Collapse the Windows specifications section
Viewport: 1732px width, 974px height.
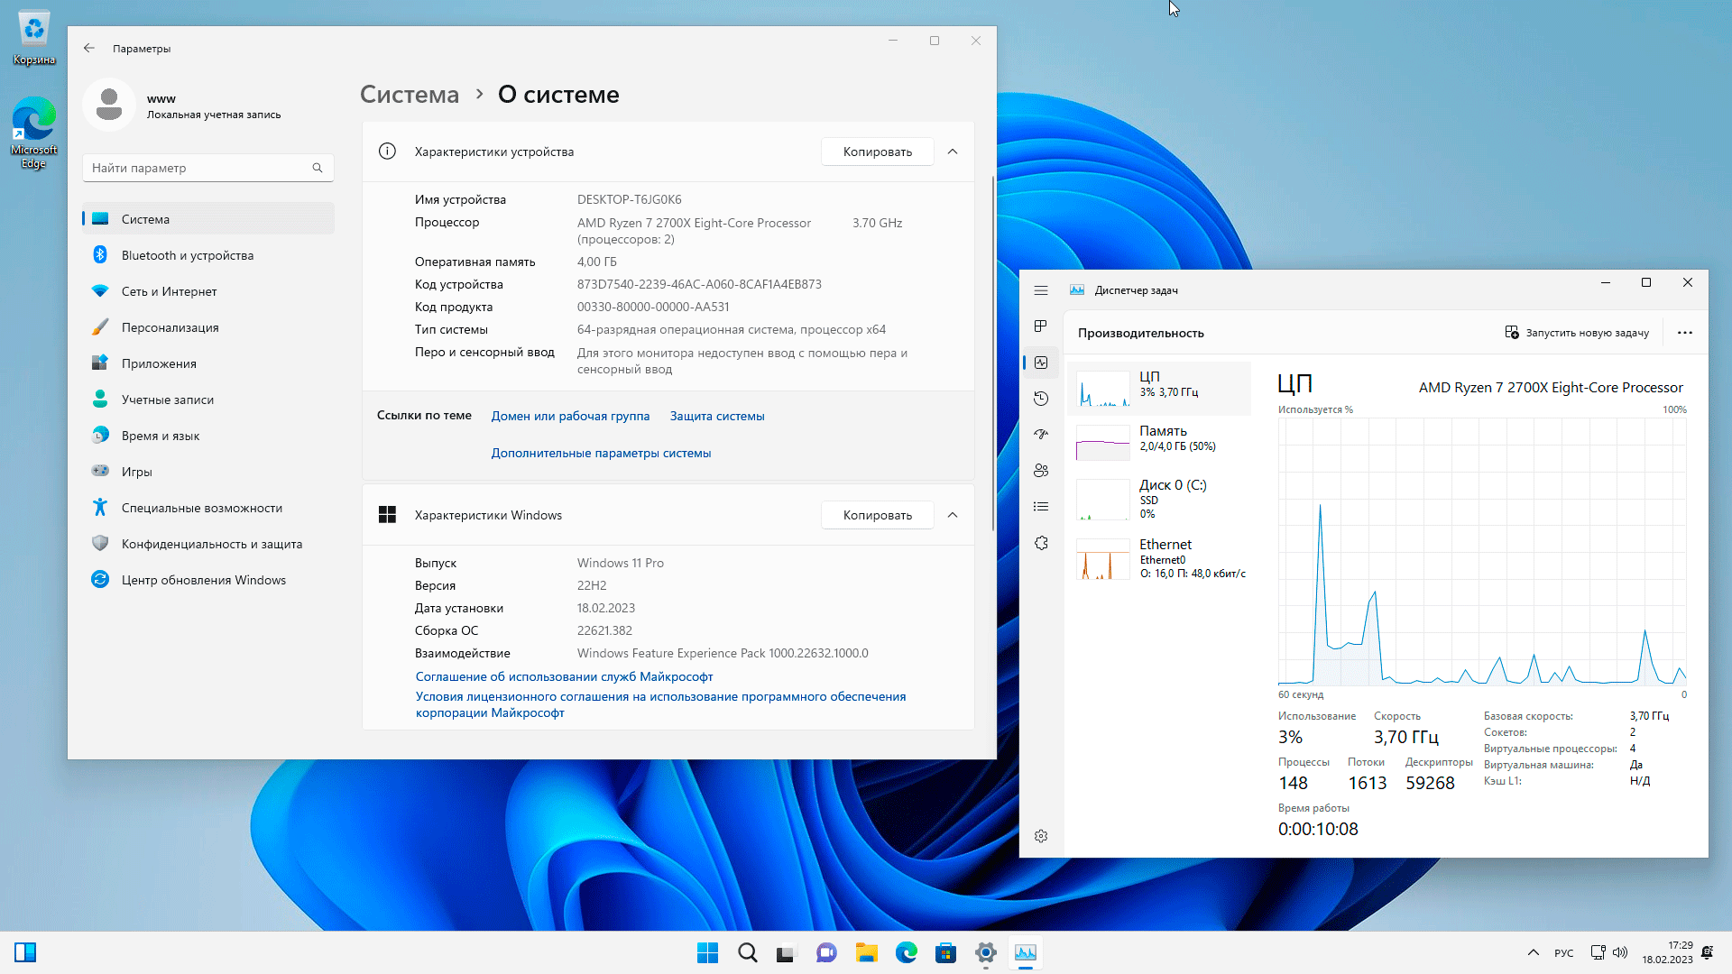coord(953,515)
